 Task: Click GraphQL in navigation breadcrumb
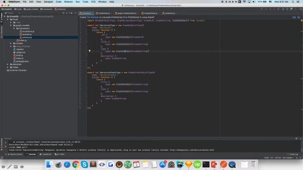7,9
